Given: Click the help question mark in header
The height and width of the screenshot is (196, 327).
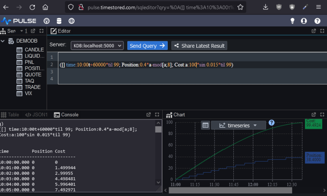Looking at the screenshot, I should pos(317,21).
